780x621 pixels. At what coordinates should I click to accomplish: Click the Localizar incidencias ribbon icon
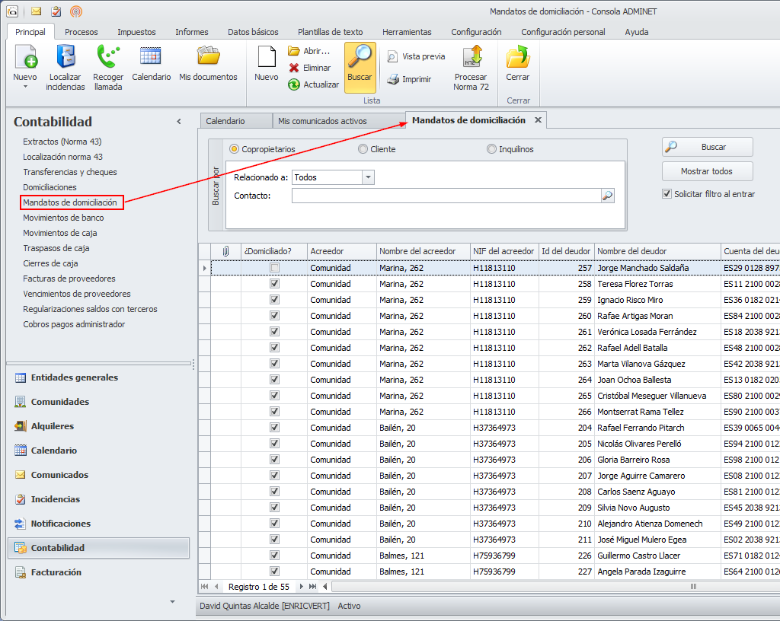pyautogui.click(x=66, y=58)
